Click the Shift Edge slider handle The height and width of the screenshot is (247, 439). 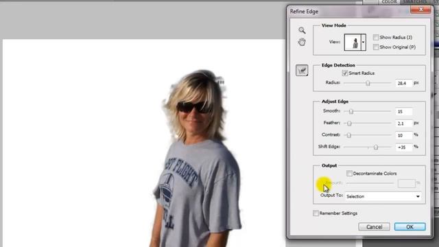[376, 148]
